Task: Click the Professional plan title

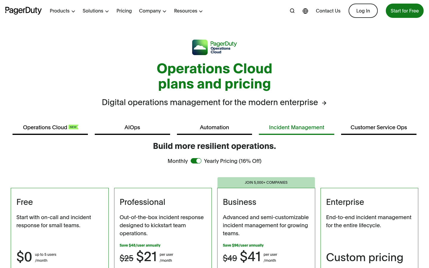Action: (x=142, y=202)
